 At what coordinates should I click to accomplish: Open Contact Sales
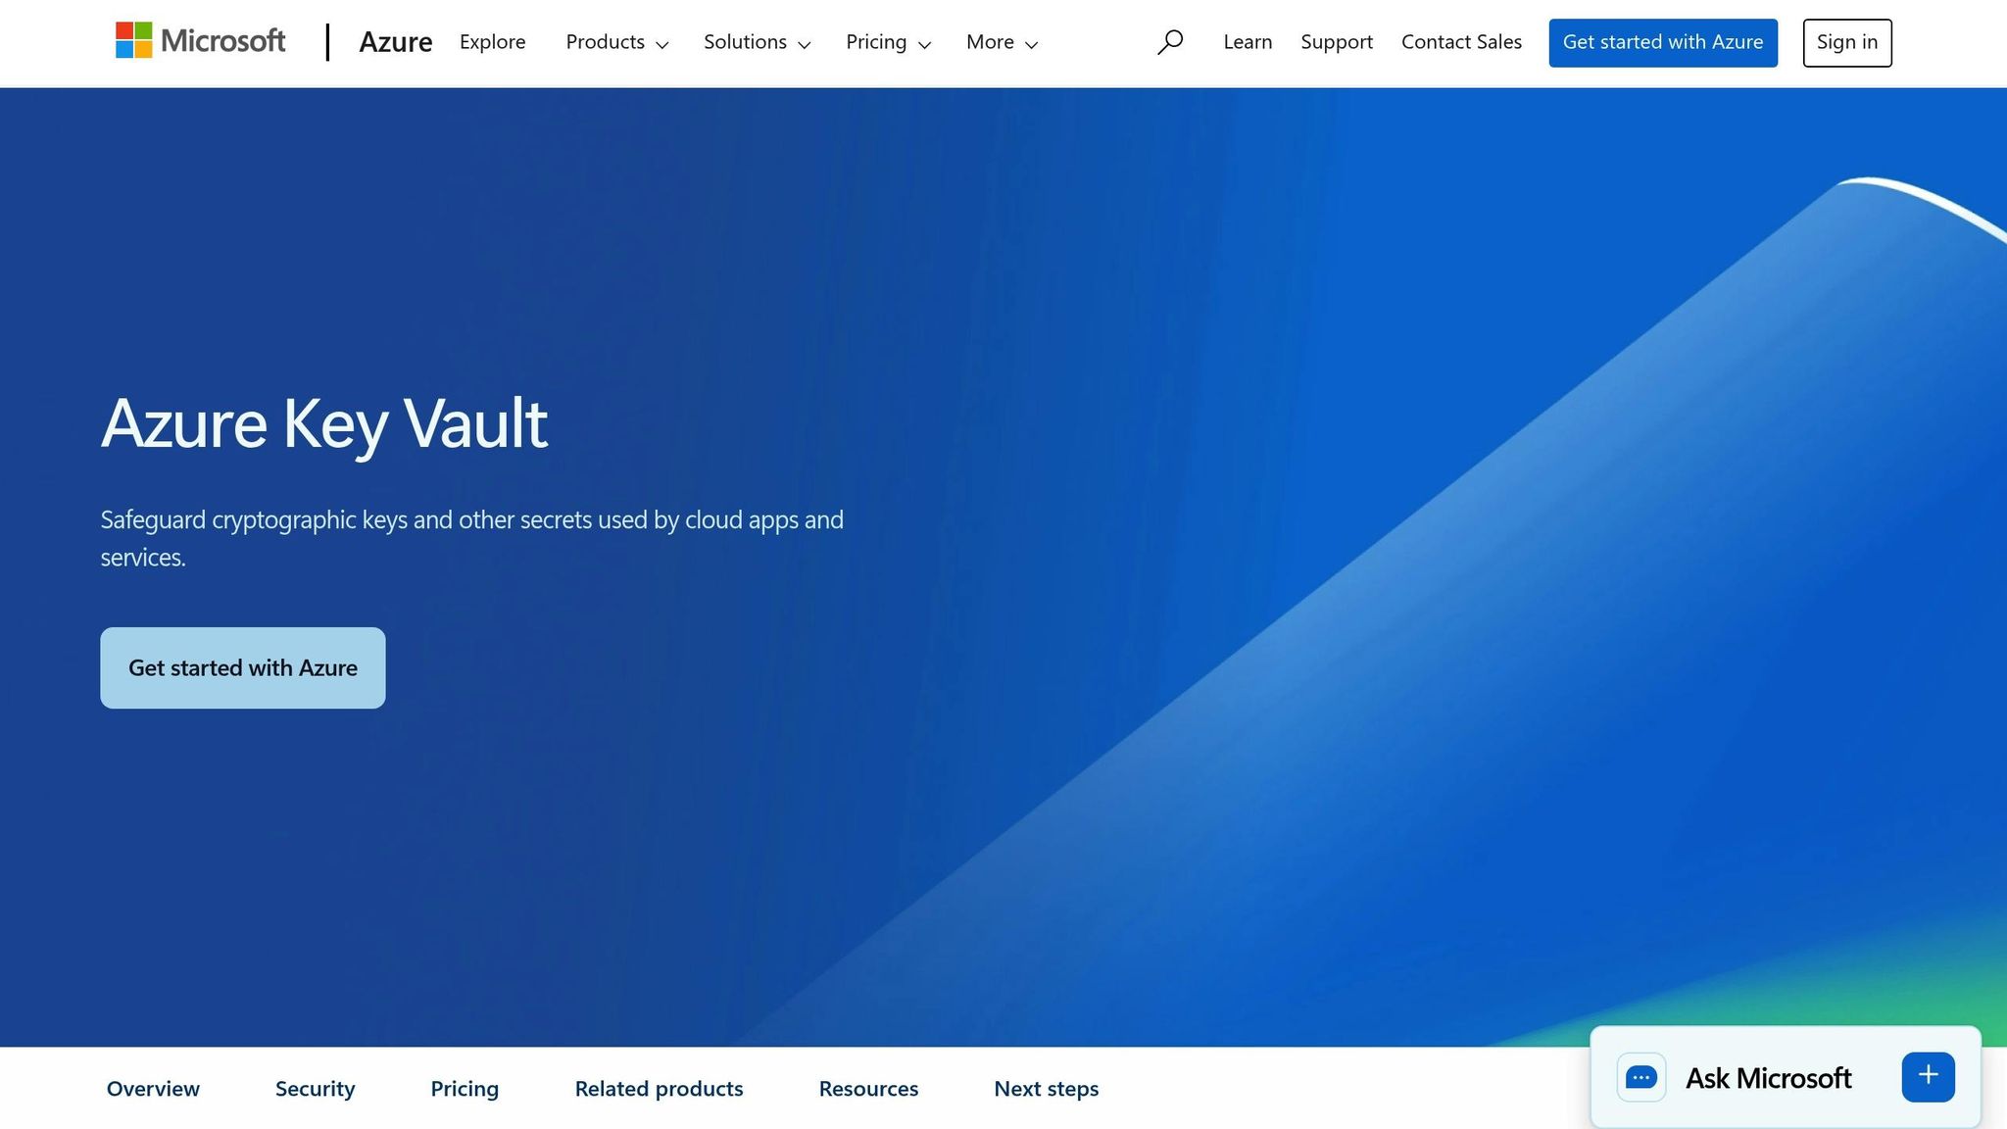[1461, 42]
